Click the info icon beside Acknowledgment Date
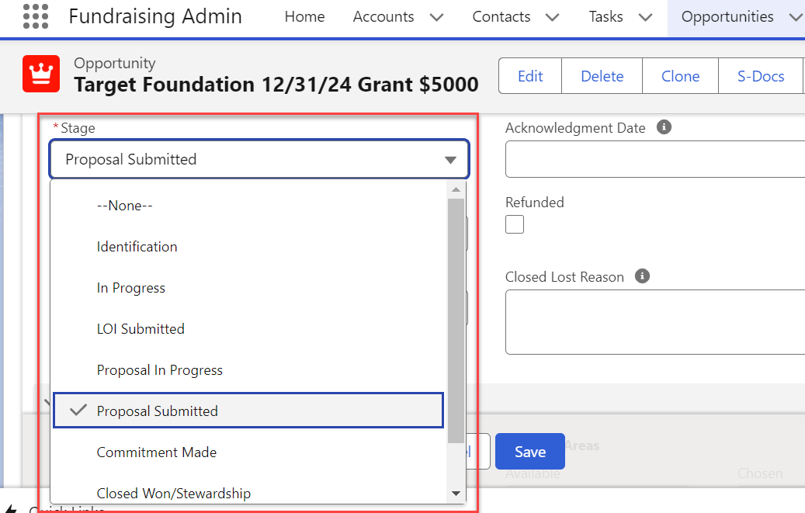The width and height of the screenshot is (805, 513). pyautogui.click(x=664, y=127)
